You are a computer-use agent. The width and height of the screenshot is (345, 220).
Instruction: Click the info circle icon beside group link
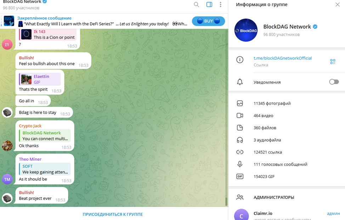(240, 60)
